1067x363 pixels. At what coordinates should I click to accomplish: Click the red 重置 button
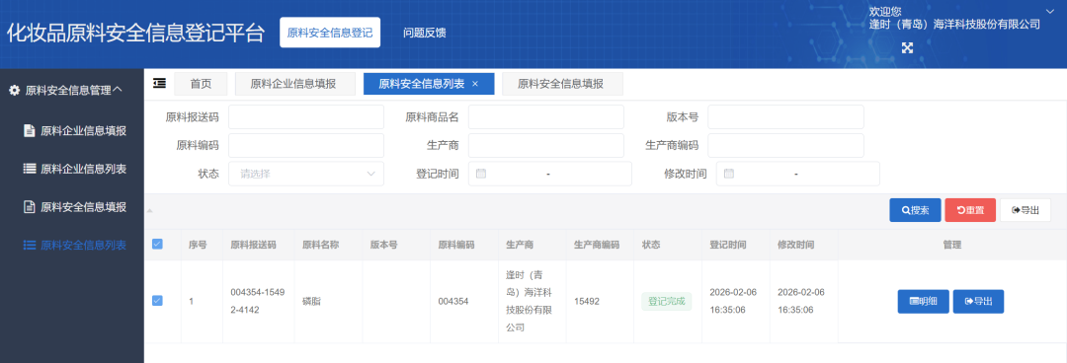pos(970,210)
